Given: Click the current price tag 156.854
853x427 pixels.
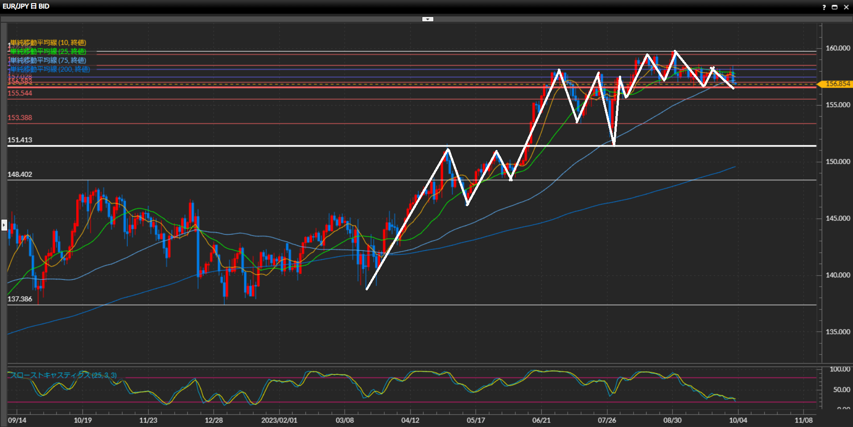Looking at the screenshot, I should coord(837,84).
